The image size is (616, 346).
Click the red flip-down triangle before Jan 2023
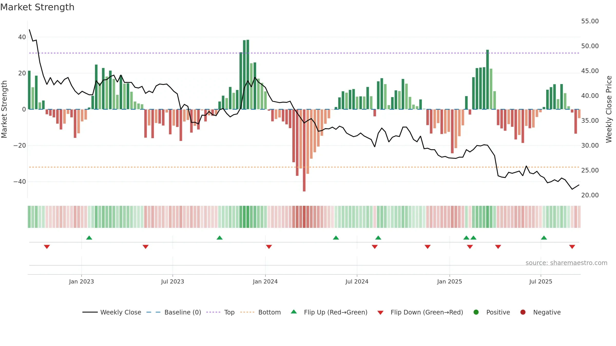click(x=47, y=247)
